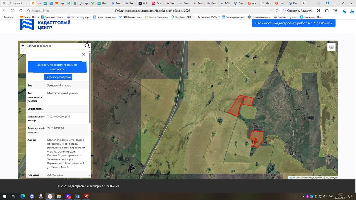This screenshot has height=200, width=356.
Task: Open the Система ГАРАНТ bookmark
Action: 208,17
